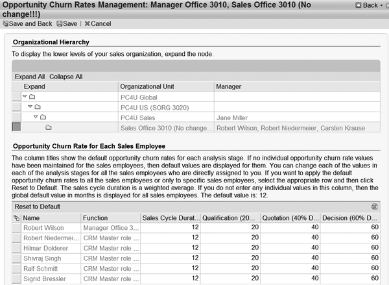Click the Cancel X icon
The image size is (389, 285).
[87, 23]
